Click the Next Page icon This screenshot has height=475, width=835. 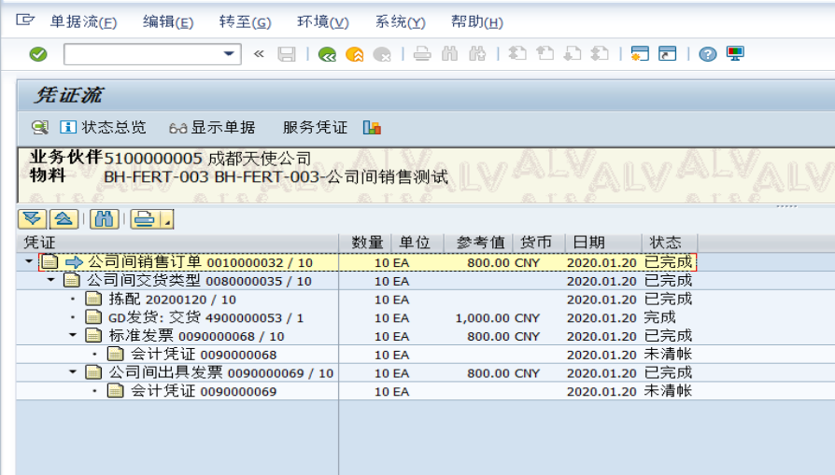tap(573, 54)
